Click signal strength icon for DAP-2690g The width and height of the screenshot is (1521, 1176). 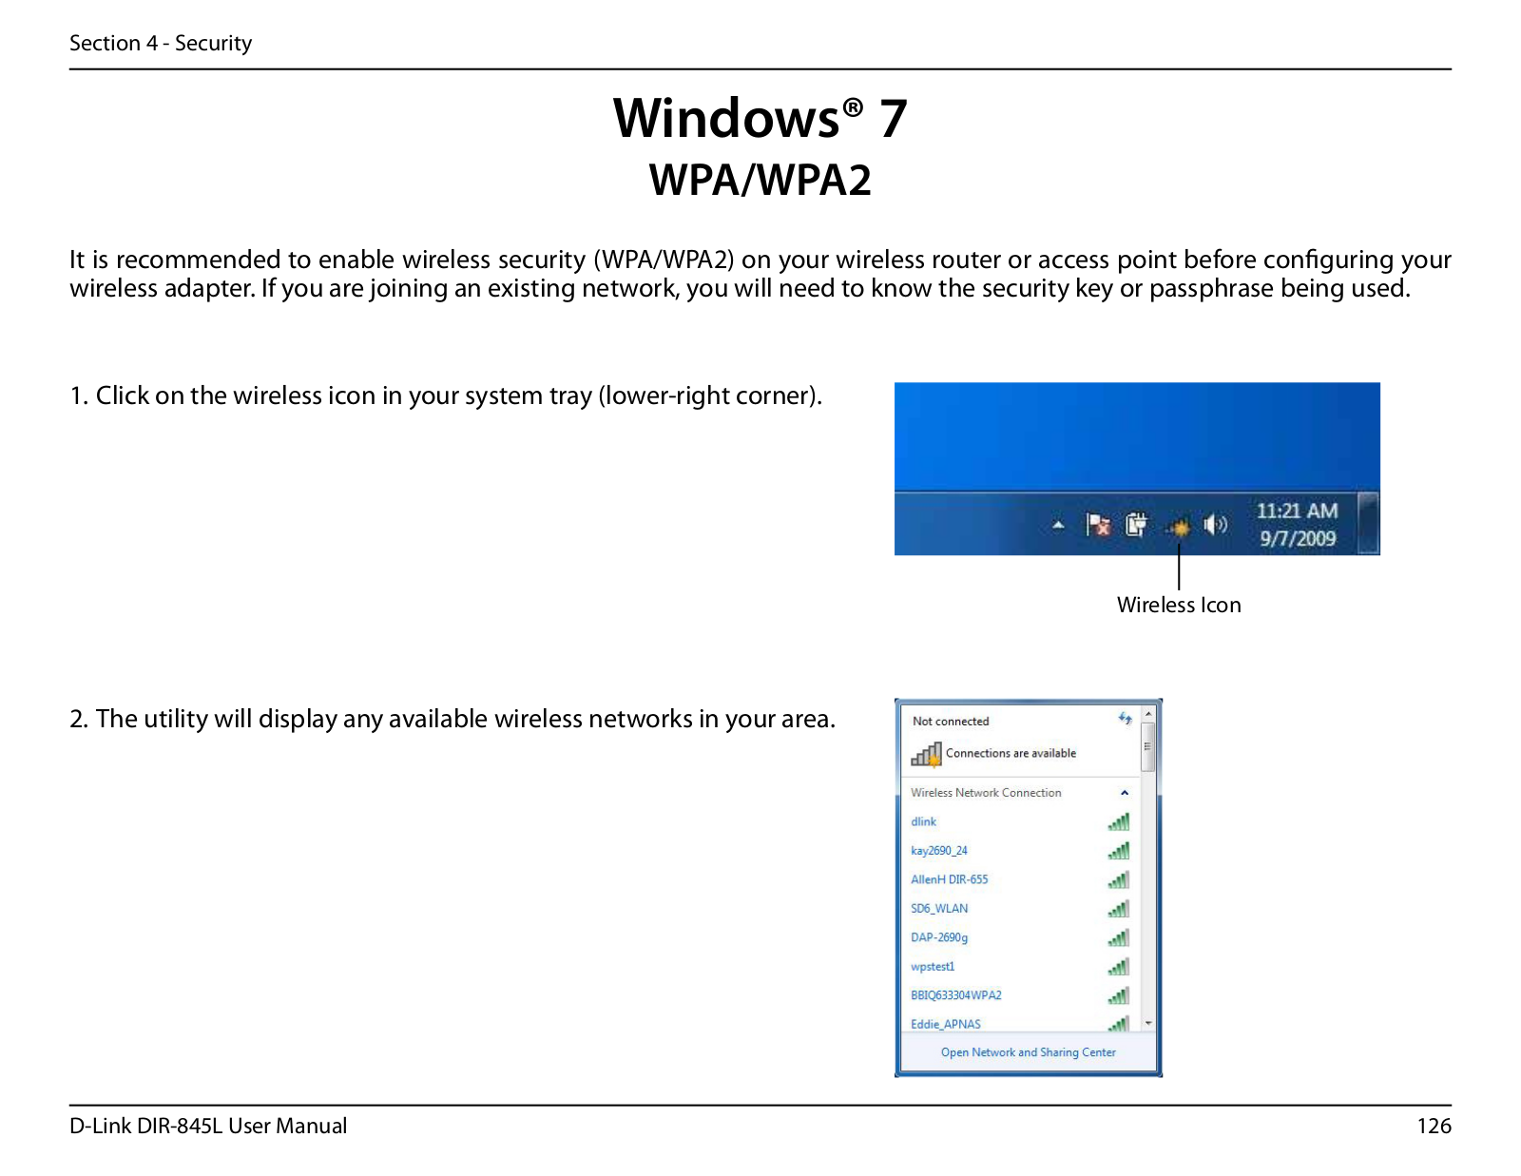coord(1119,937)
